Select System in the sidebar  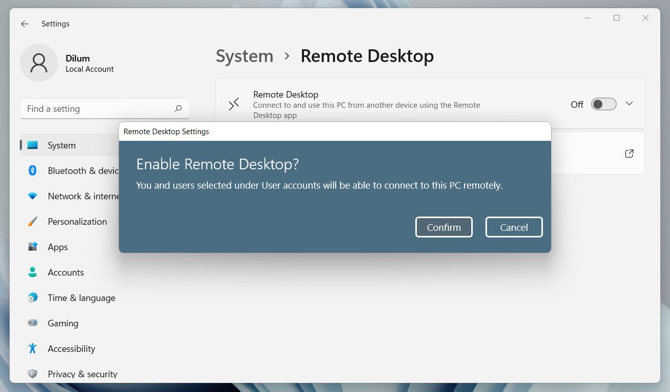pyautogui.click(x=61, y=145)
